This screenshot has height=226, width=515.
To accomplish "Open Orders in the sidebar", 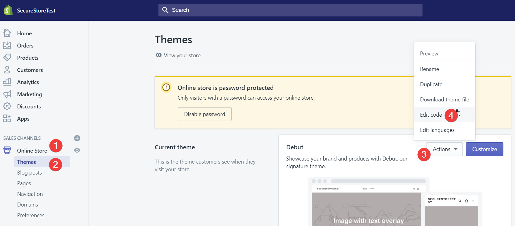I will (x=25, y=46).
